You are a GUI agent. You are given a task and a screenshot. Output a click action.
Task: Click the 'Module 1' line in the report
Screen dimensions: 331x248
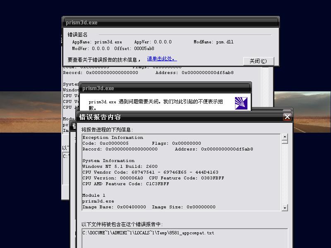coord(94,196)
